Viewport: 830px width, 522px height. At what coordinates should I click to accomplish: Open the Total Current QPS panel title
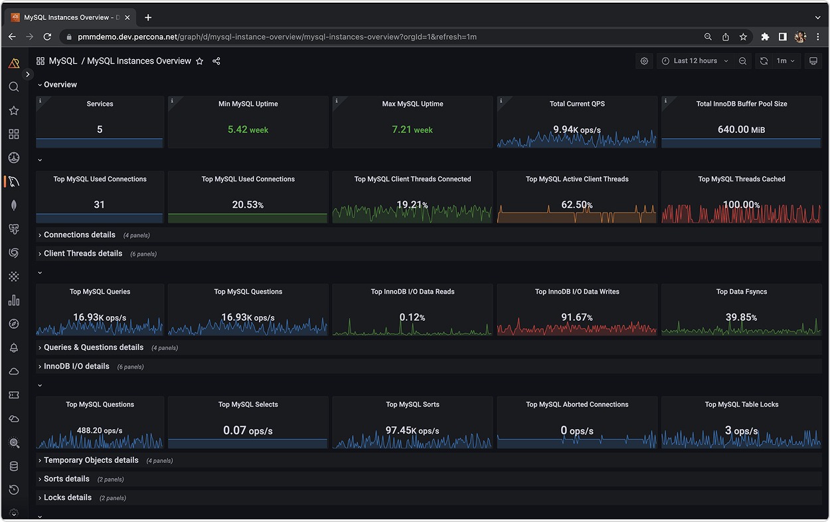pos(576,104)
